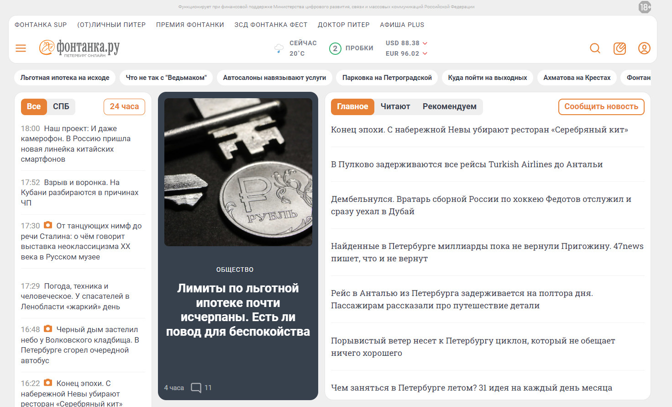Viewport: 672px width, 407px height.
Task: Switch to the Рекомендуем tab
Action: (x=450, y=106)
